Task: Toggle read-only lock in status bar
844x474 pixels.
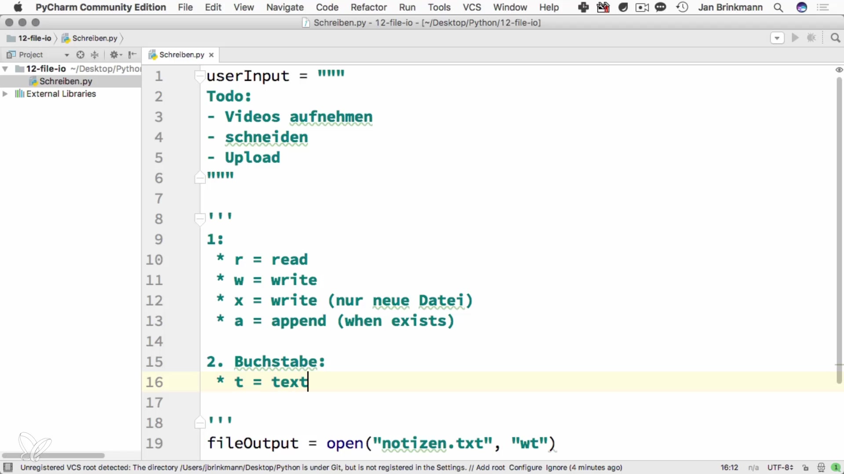Action: pos(805,468)
